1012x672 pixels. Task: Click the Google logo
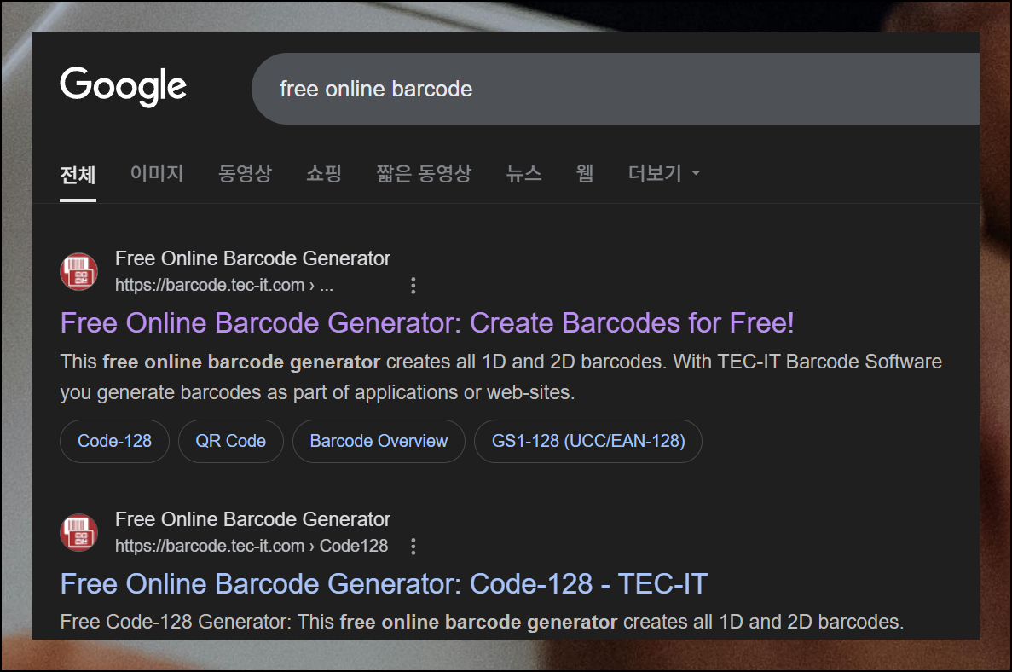click(x=124, y=86)
